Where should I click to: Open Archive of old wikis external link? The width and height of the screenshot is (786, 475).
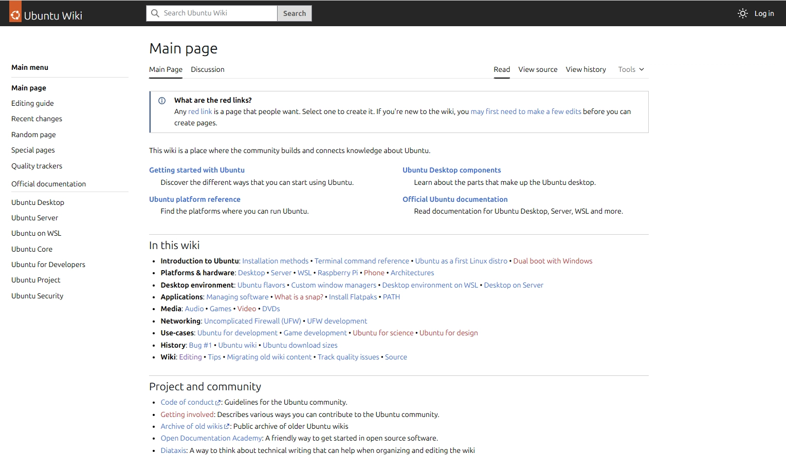pyautogui.click(x=195, y=426)
